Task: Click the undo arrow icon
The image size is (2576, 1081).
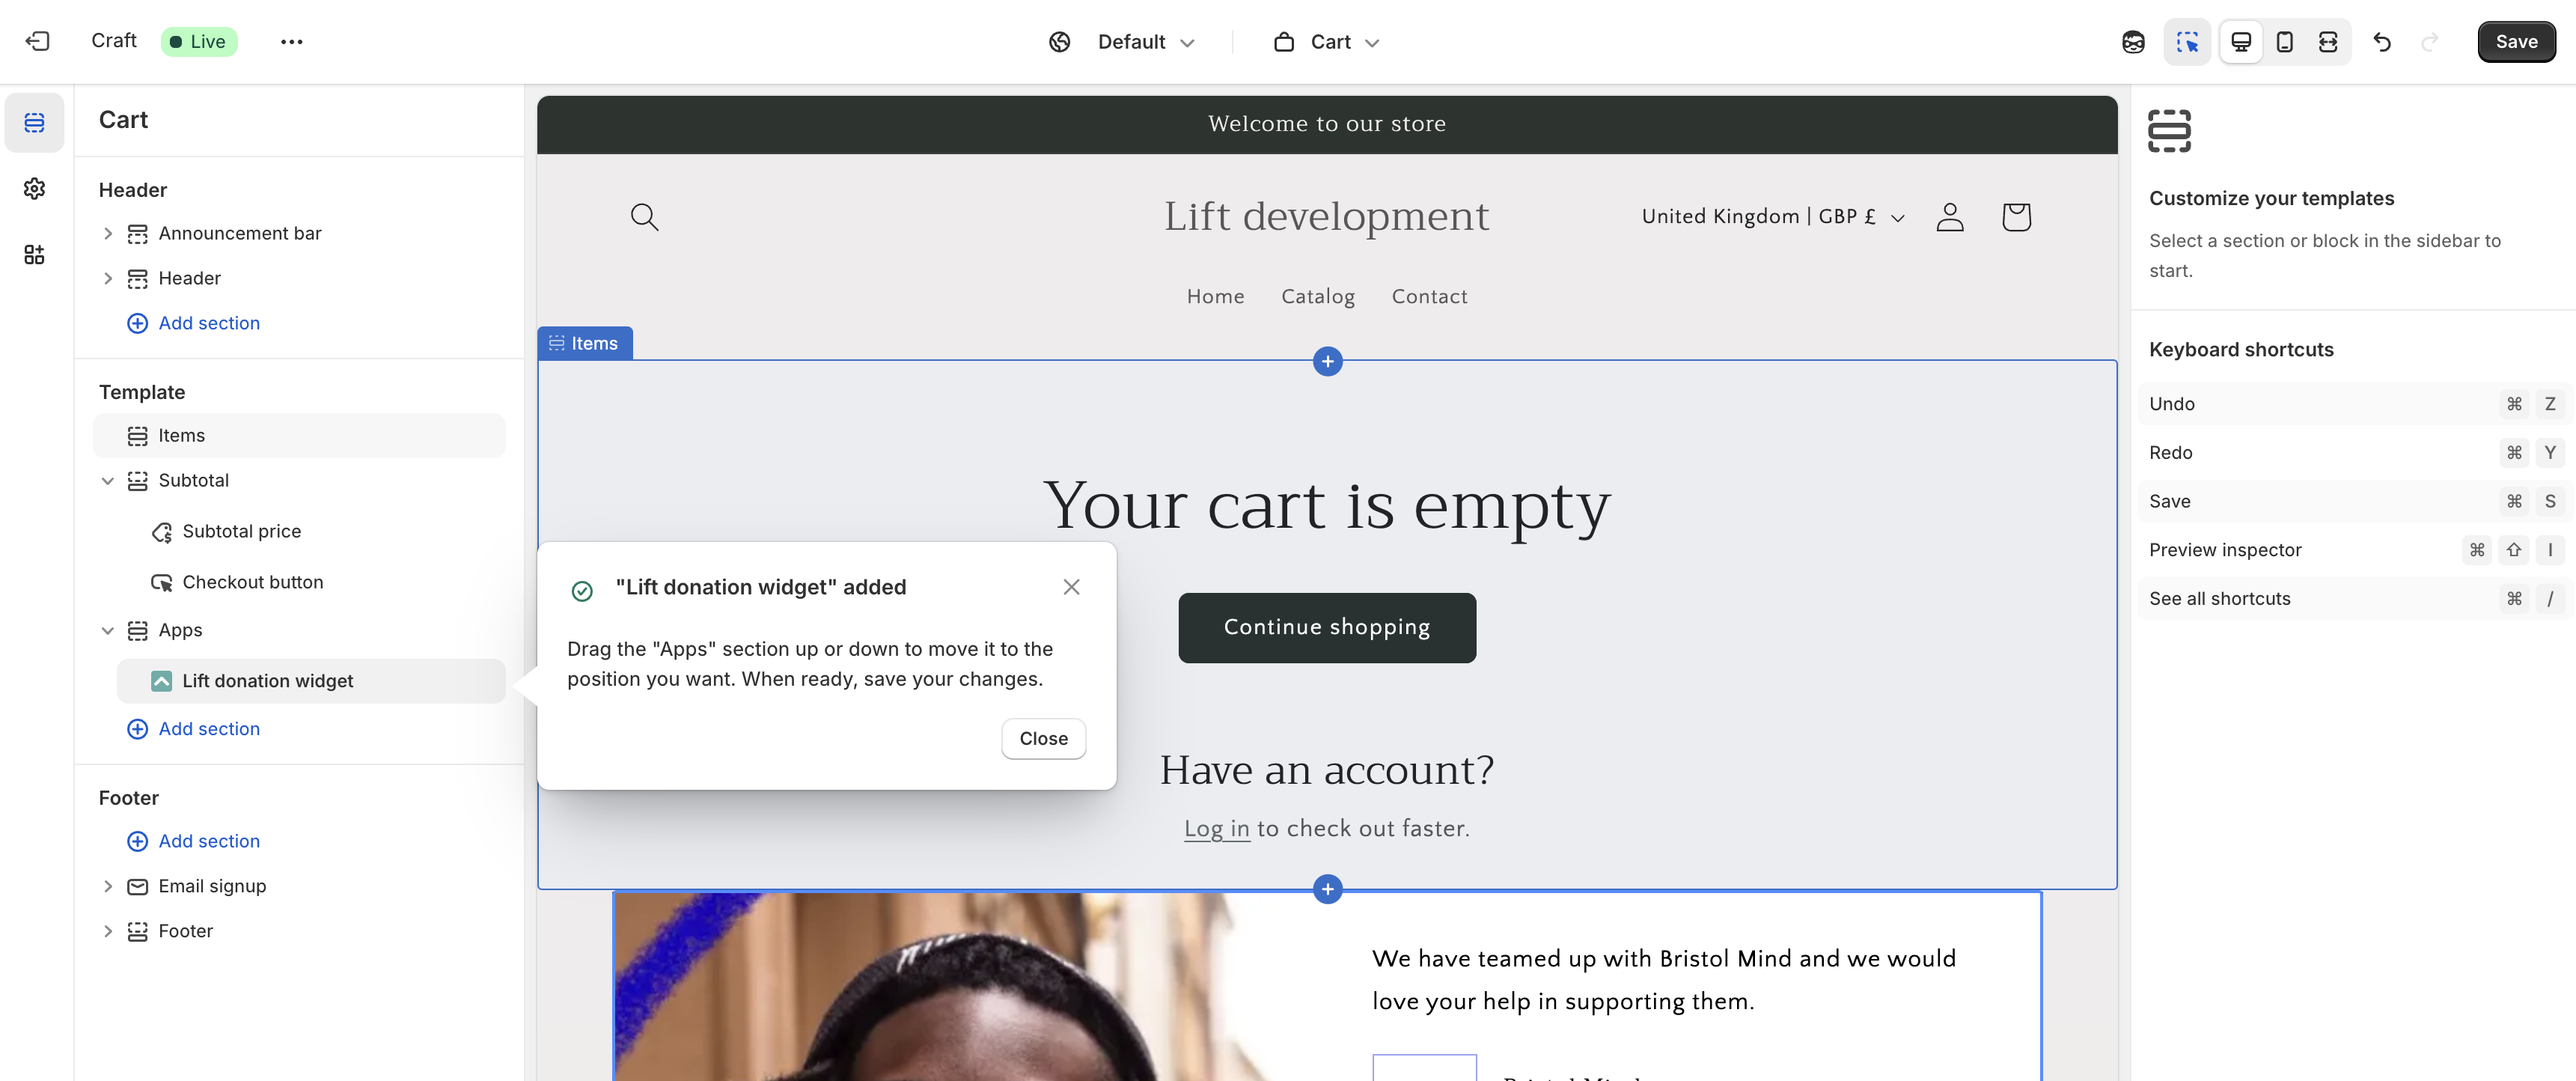Action: click(2382, 41)
